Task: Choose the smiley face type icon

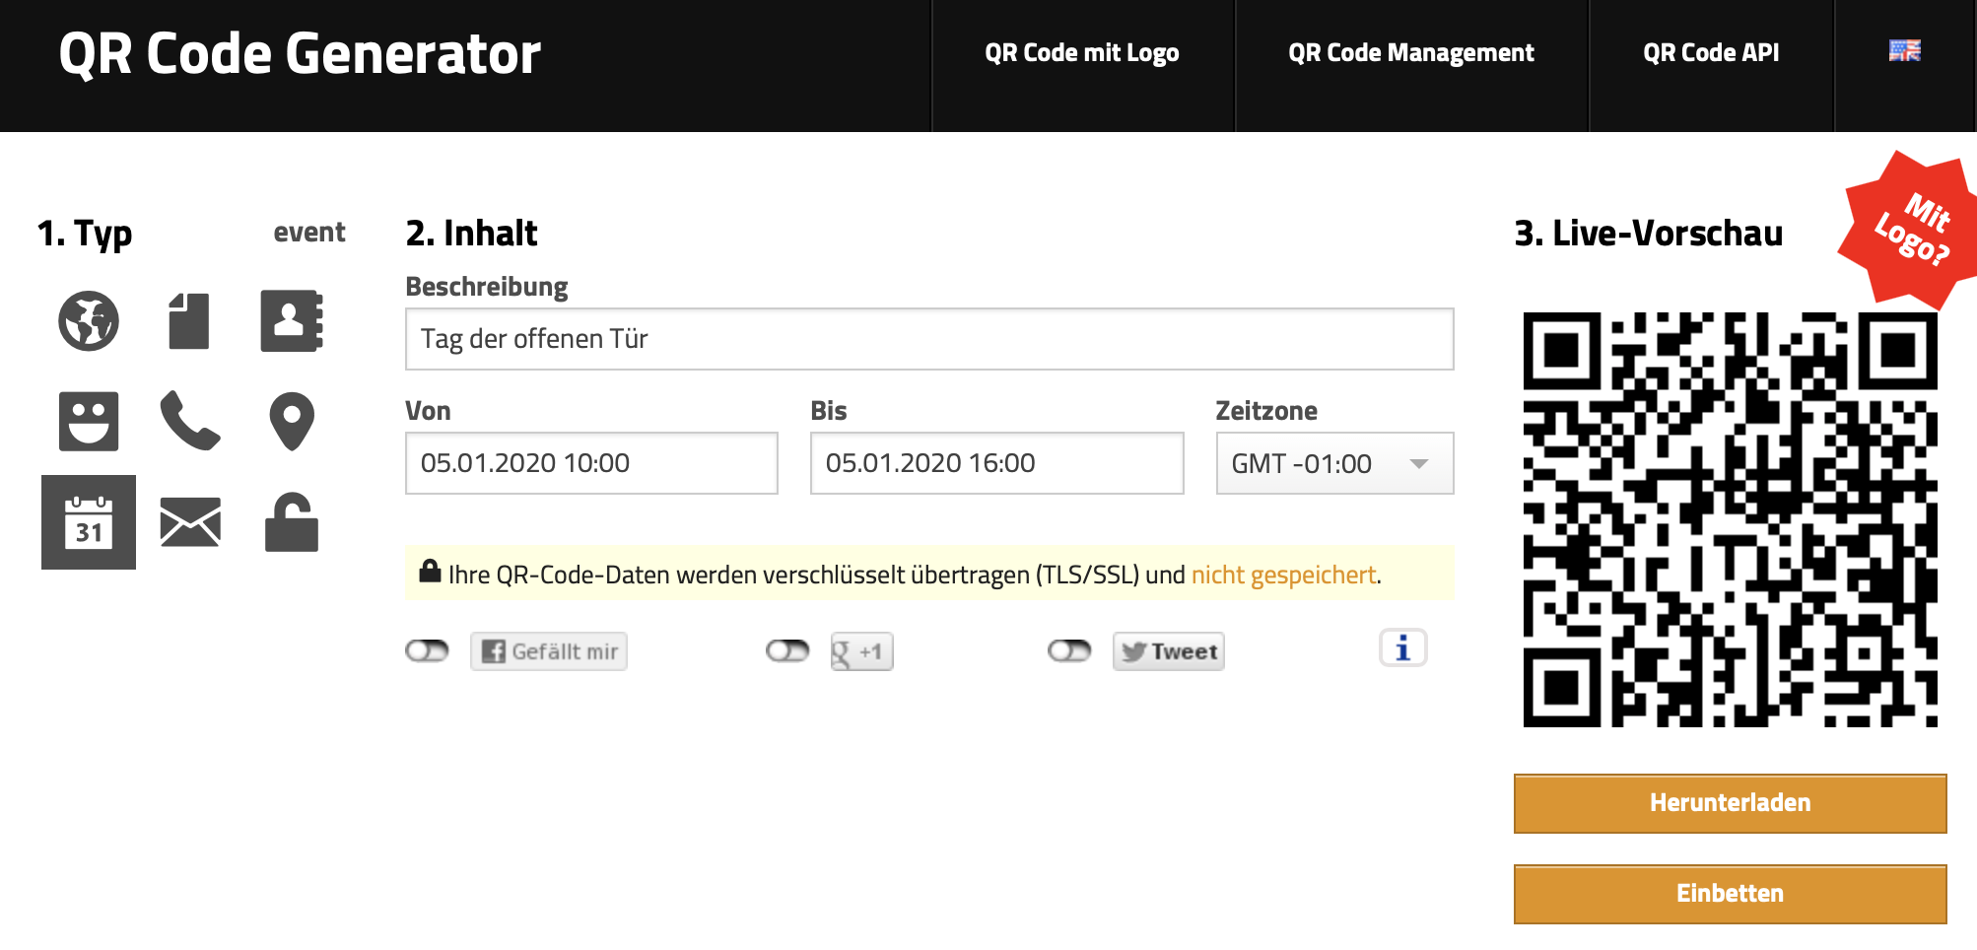Action: (88, 422)
